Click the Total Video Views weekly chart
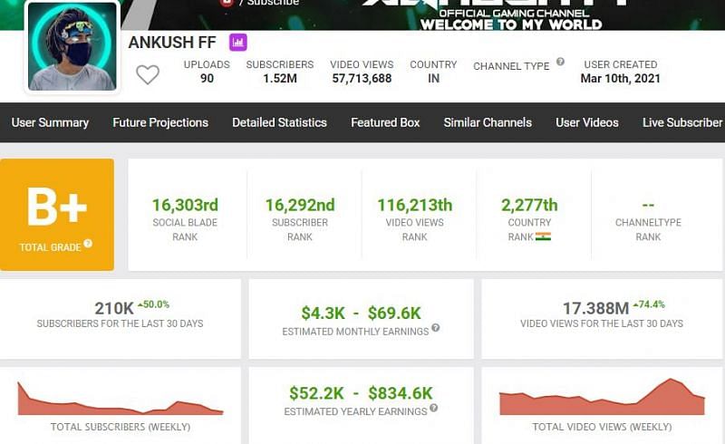The image size is (725, 444). (x=602, y=399)
